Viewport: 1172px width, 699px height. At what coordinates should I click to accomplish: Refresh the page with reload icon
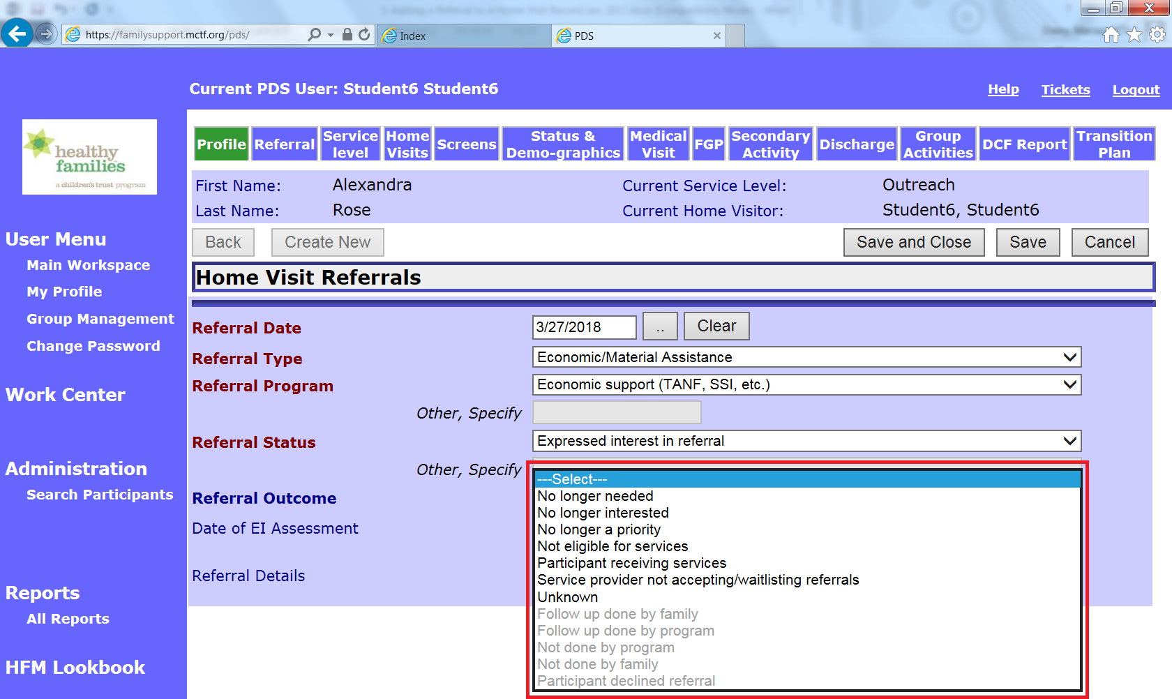point(364,34)
